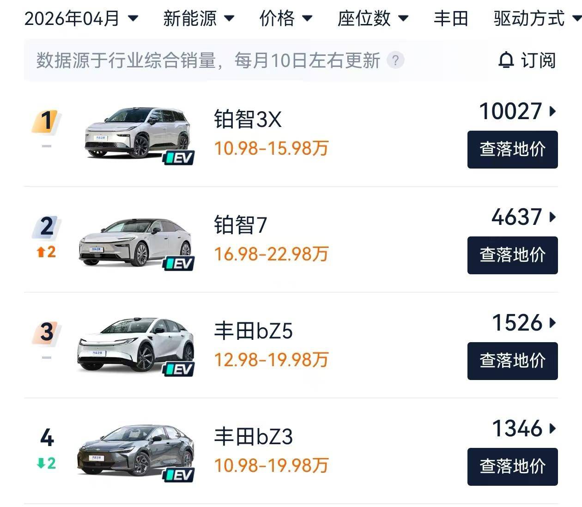This screenshot has height=507, width=582.
Task: Click the EV badge on 丰田bZ3
Action: point(179,475)
